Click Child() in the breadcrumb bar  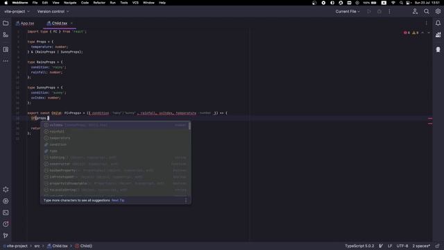[84, 246]
